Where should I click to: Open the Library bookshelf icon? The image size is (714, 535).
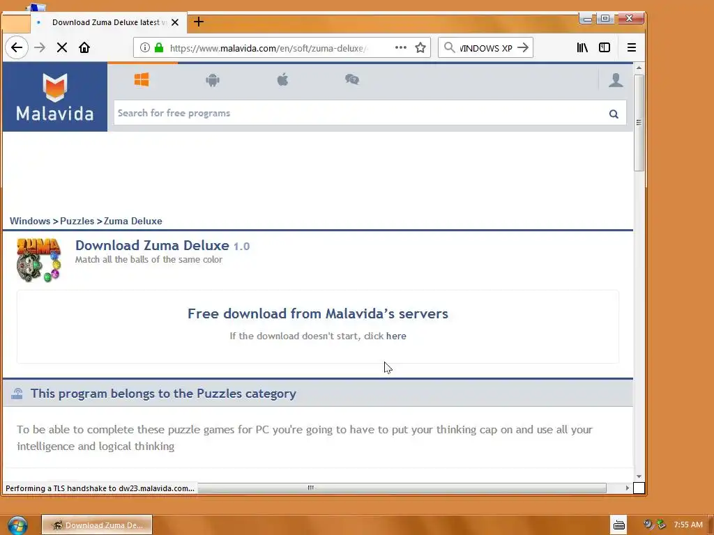click(x=582, y=47)
